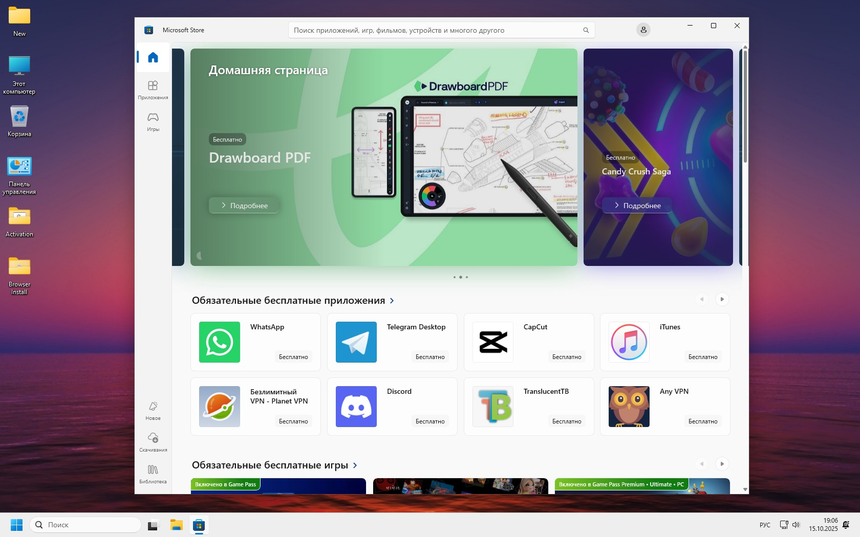The height and width of the screenshot is (537, 860).
Task: Expand Обязательные бесплатные приложения section chevron
Action: point(392,301)
